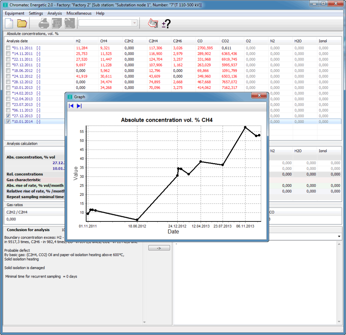The height and width of the screenshot is (335, 346).
Task: Open the red notebook journal icon
Action: pyautogui.click(x=153, y=23)
